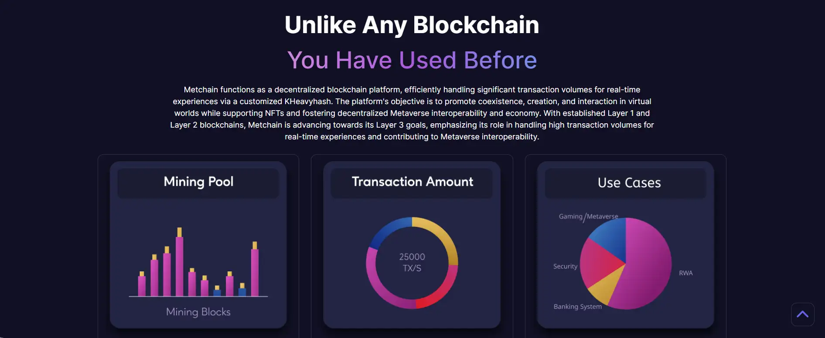
Task: Click the Unlike Any Blockchain heading
Action: 412,25
